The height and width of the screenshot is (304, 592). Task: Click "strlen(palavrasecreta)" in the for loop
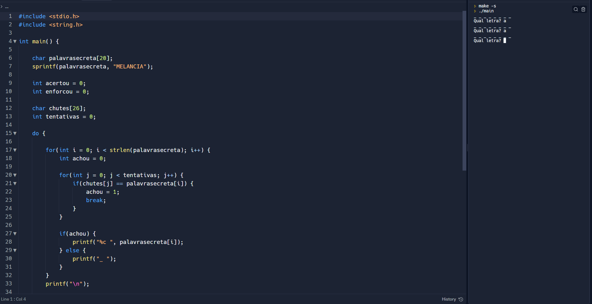pos(147,150)
